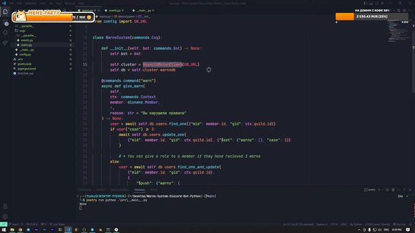The image size is (415, 233).
Task: Click UTF-8 encoding in status bar
Action: (334, 225)
